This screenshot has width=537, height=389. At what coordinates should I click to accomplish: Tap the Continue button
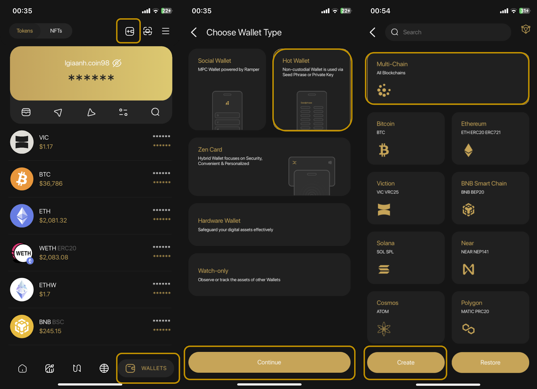270,362
